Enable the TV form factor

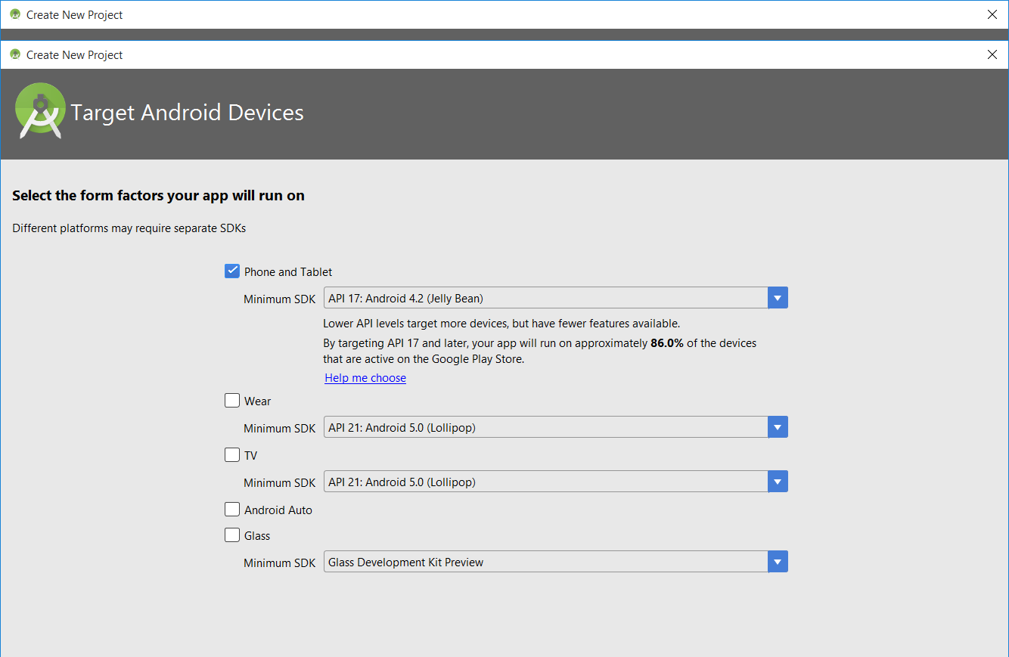(231, 454)
